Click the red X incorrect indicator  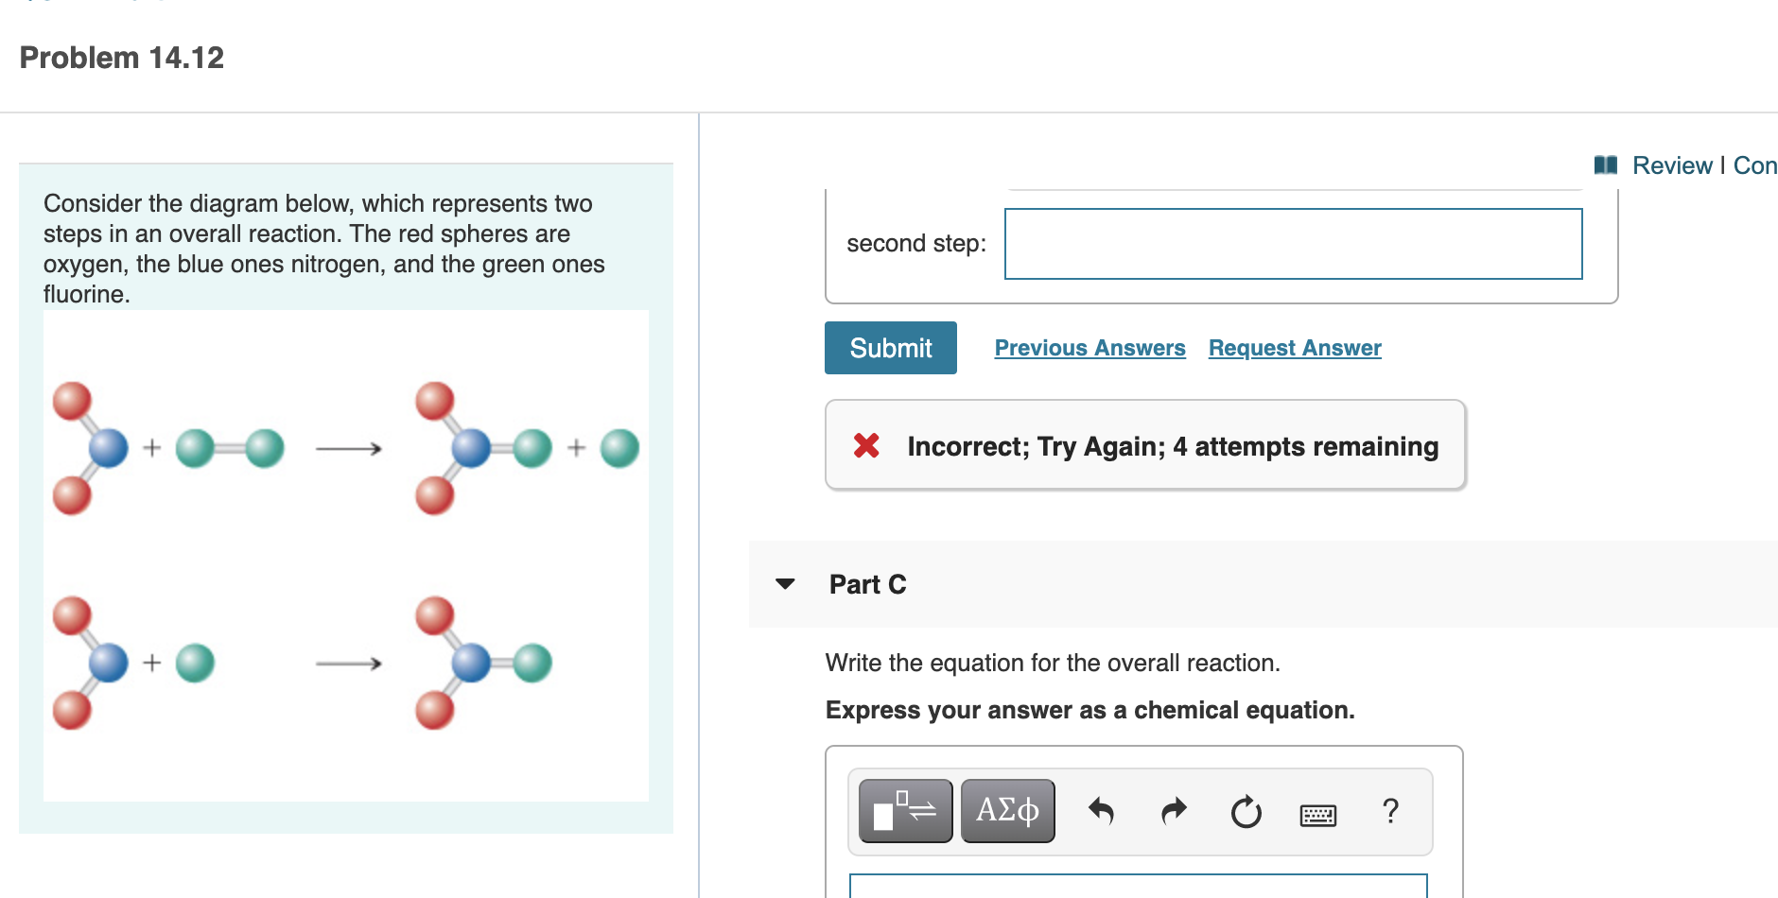coord(866,445)
